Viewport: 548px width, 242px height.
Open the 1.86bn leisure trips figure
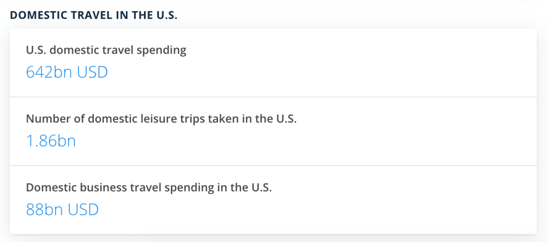[51, 141]
